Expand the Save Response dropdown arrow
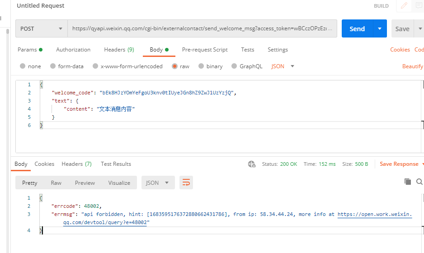The width and height of the screenshot is (424, 253). point(422,164)
